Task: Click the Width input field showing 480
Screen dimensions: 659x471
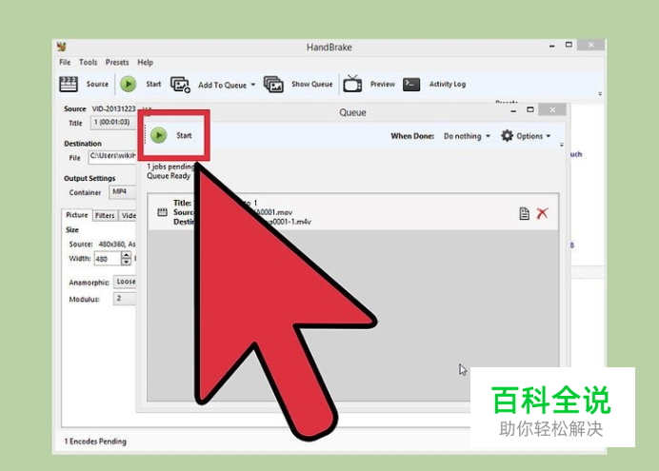Action: coord(108,259)
